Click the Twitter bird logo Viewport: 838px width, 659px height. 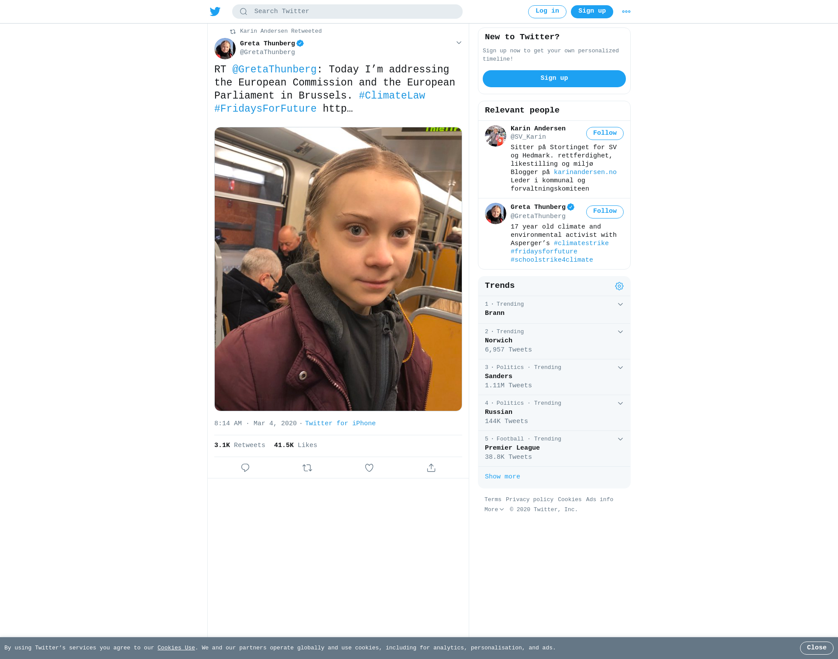click(x=215, y=11)
